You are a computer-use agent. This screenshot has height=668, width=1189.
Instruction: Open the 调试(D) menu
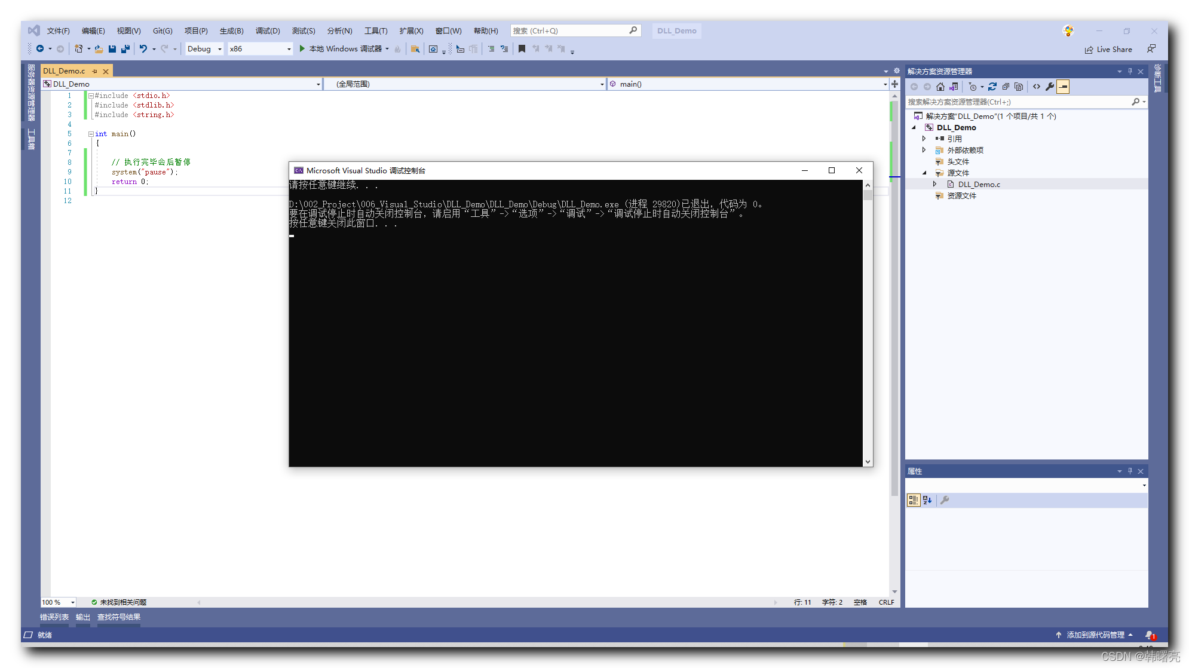click(x=268, y=30)
